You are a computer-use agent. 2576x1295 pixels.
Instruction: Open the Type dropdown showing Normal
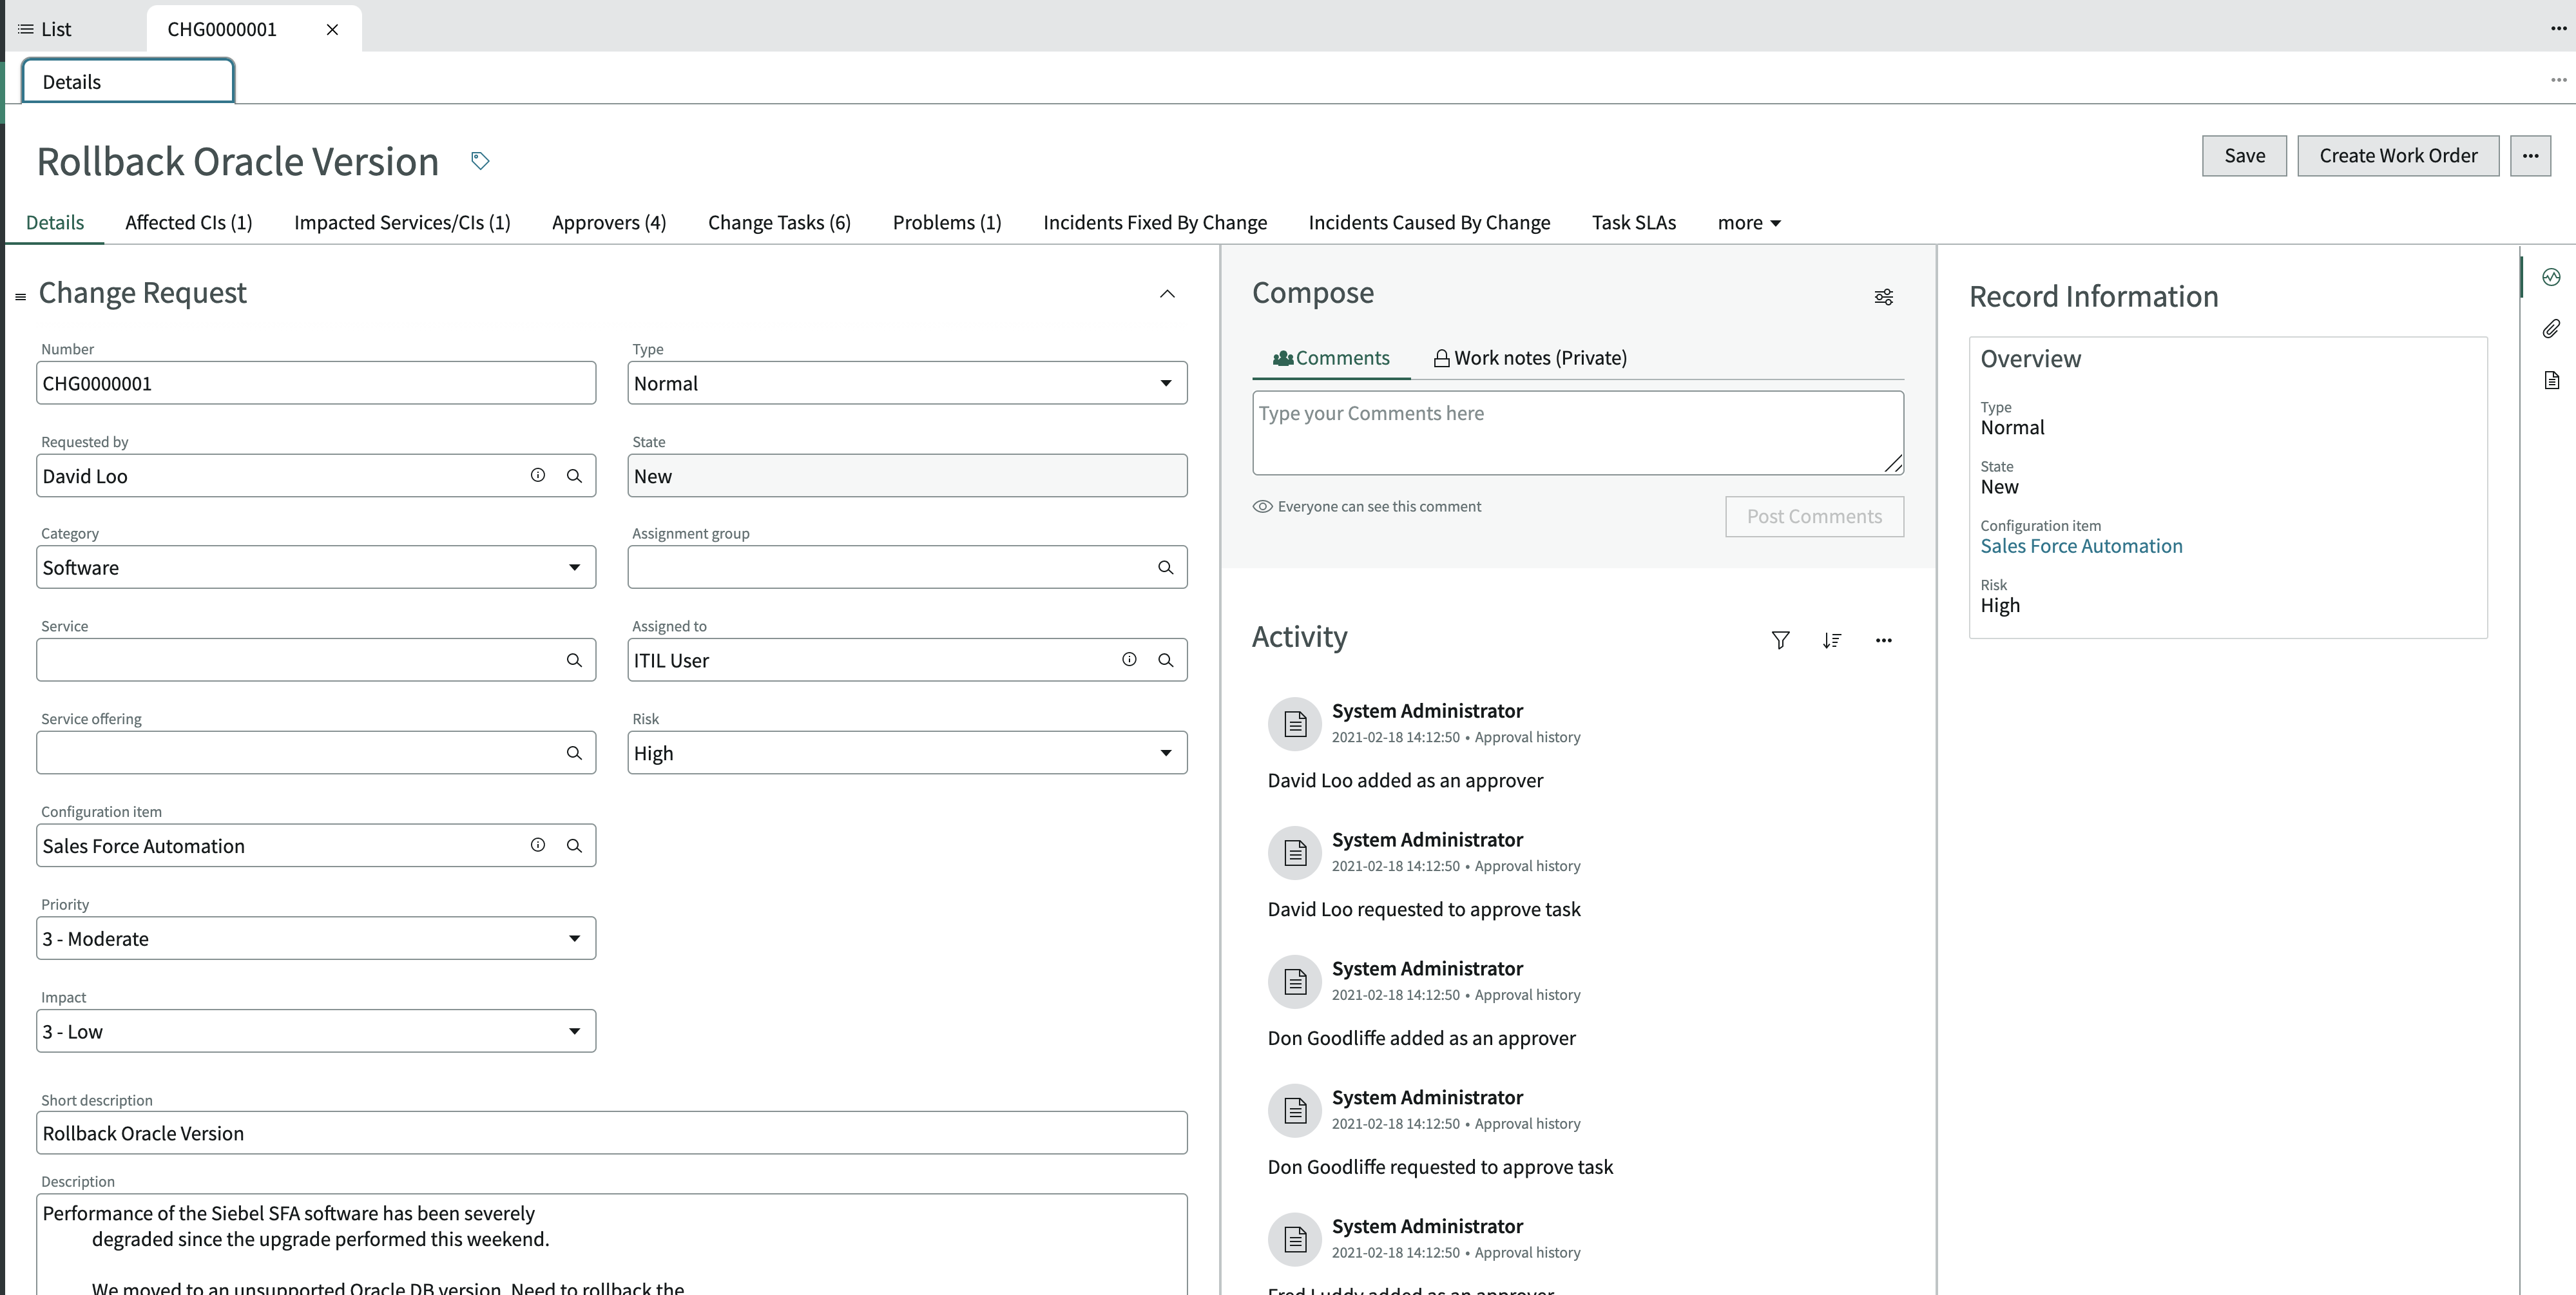point(907,383)
